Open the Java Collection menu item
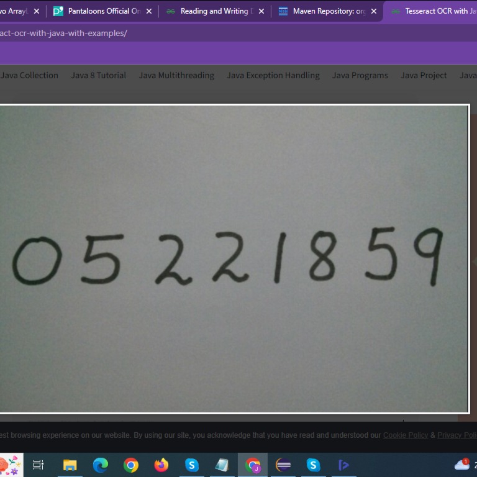This screenshot has height=477, width=477. pyautogui.click(x=29, y=75)
